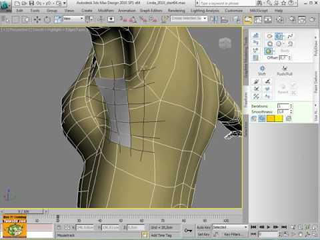The width and height of the screenshot is (320, 240).
Task: Open Time Configuration icon beside frame field
Action: pos(285,234)
